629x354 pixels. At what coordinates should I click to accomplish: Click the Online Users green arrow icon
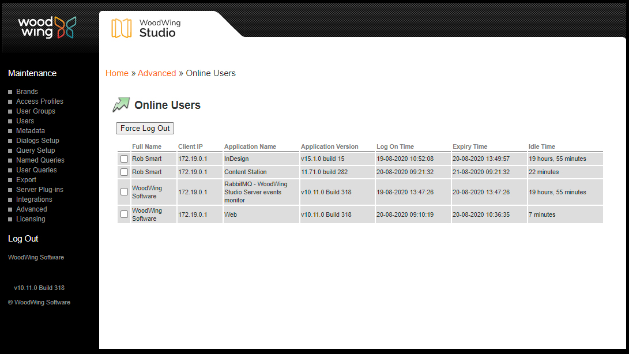[x=120, y=105]
